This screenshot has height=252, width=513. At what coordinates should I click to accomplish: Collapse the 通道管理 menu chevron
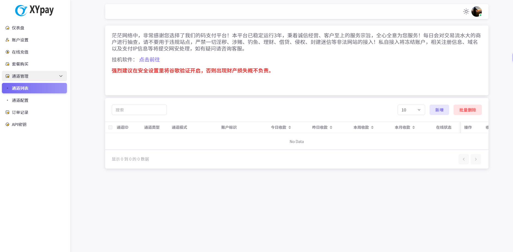61,76
